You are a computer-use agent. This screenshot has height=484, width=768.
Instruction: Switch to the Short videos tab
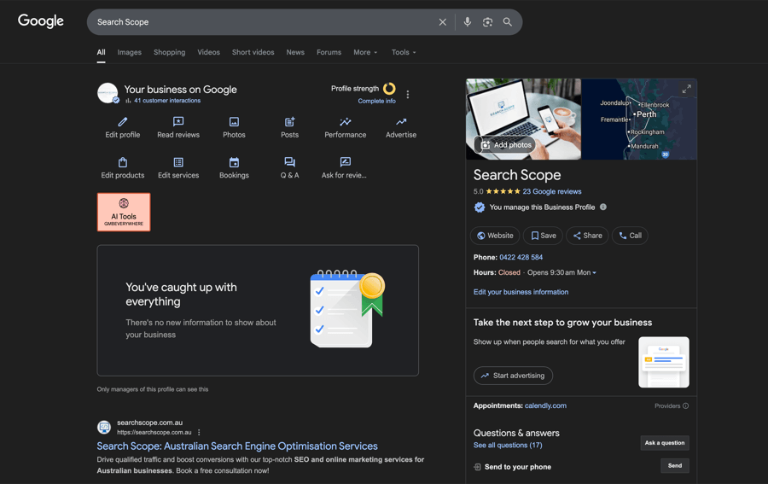point(253,52)
